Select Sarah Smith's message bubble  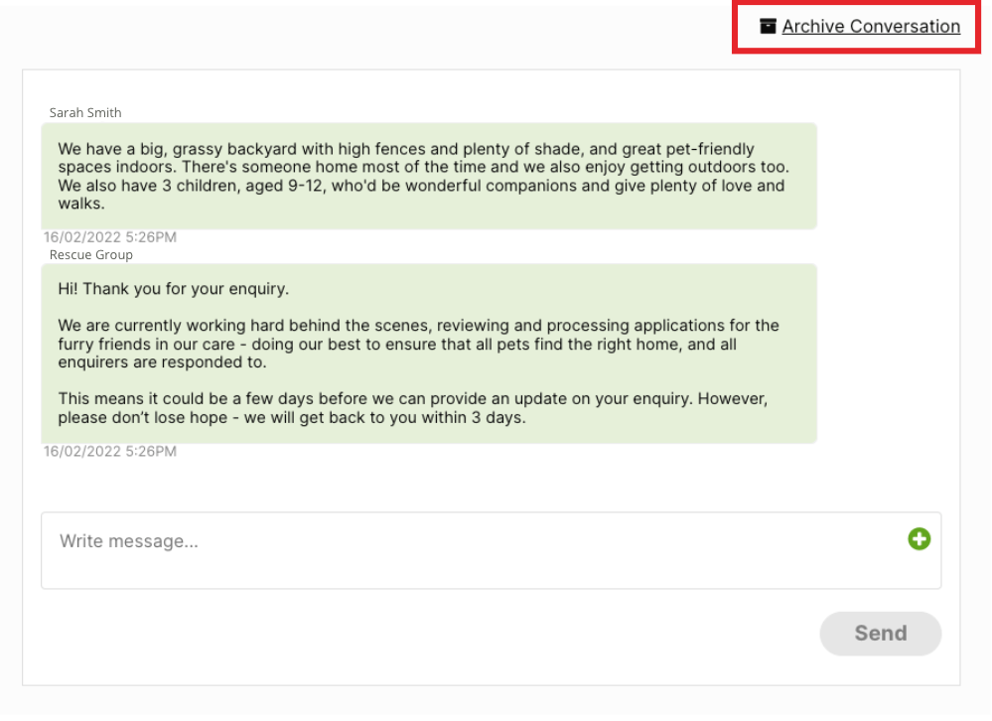[429, 176]
